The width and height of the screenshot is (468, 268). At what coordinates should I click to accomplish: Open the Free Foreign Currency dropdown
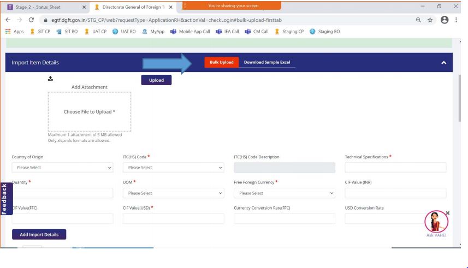(285, 193)
